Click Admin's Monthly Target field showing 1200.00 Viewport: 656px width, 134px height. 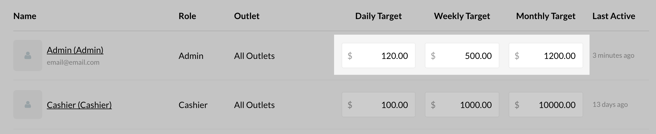(x=546, y=56)
